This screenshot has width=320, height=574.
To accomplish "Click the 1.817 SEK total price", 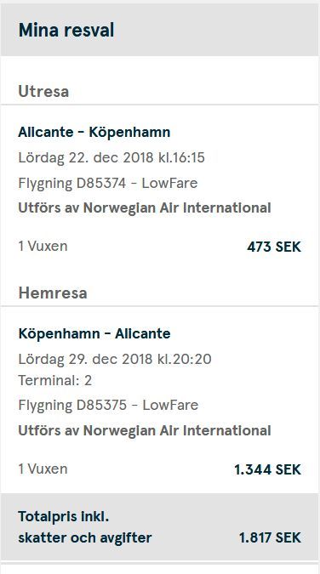I will point(270,537).
